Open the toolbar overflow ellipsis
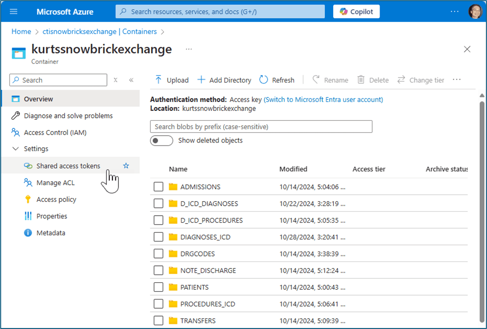 coord(457,80)
